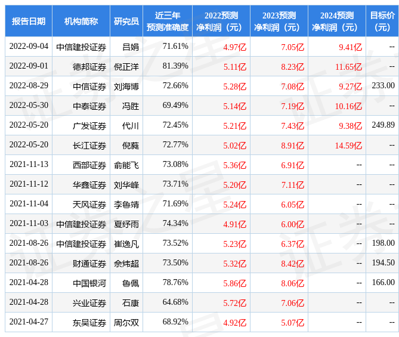
Task: Click the 机构简称 column header
Action: coord(81,21)
